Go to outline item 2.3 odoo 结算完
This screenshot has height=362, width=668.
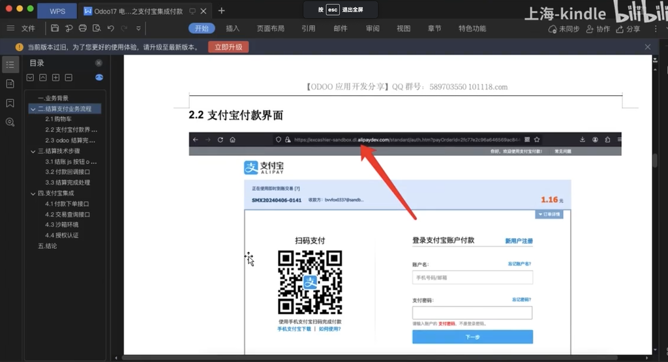tap(70, 140)
